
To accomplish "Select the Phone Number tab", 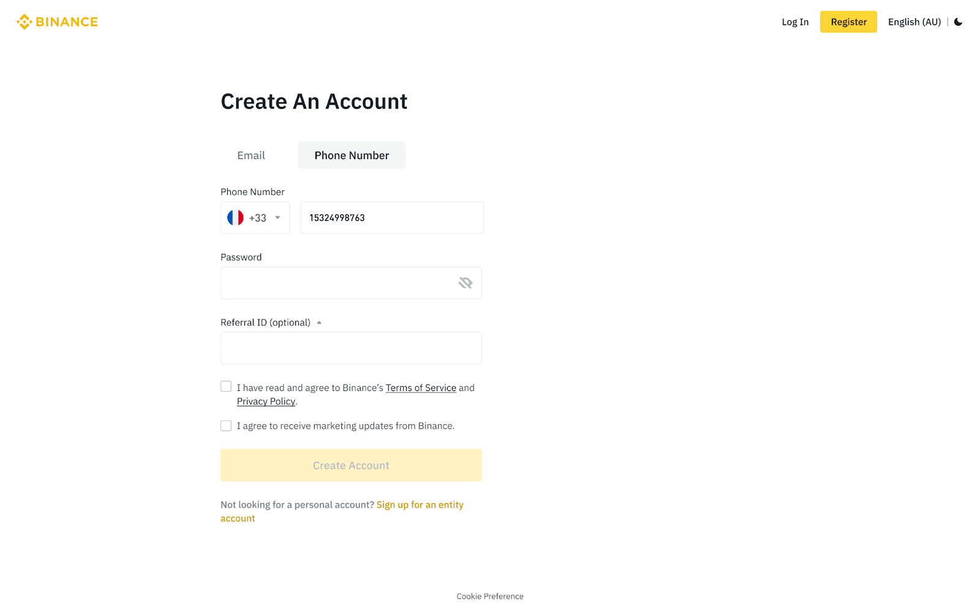I will pyautogui.click(x=352, y=155).
